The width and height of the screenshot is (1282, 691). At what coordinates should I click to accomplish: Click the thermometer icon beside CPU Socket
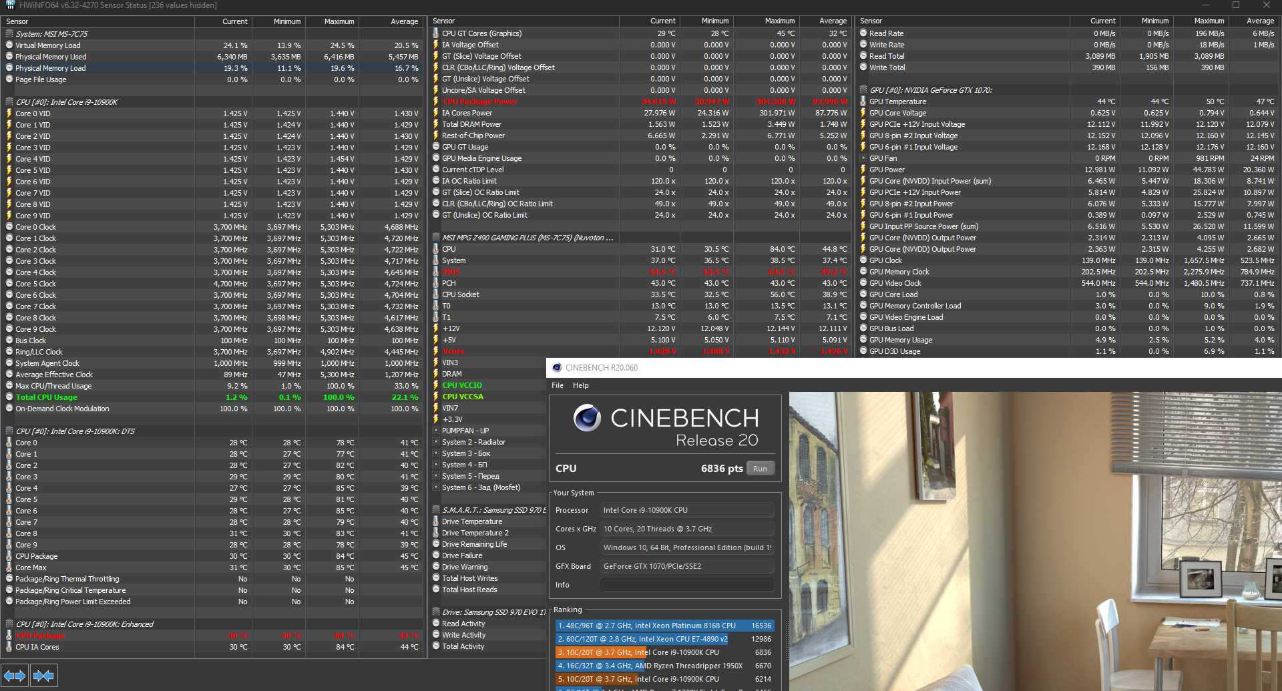(436, 294)
